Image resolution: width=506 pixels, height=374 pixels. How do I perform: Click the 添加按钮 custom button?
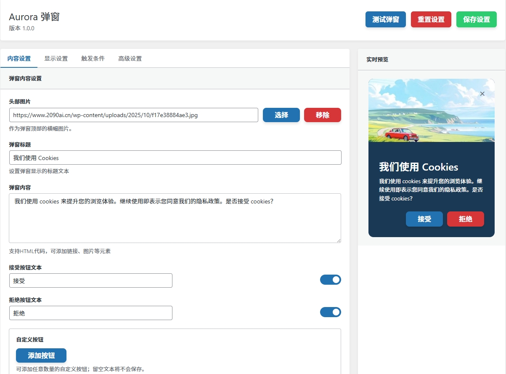click(x=41, y=355)
